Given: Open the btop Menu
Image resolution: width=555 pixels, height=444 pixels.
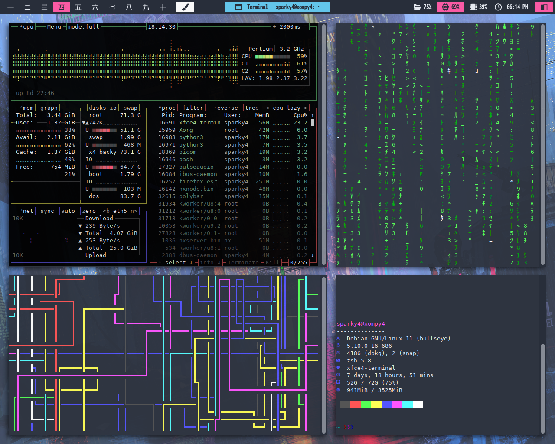Looking at the screenshot, I should pos(54,27).
